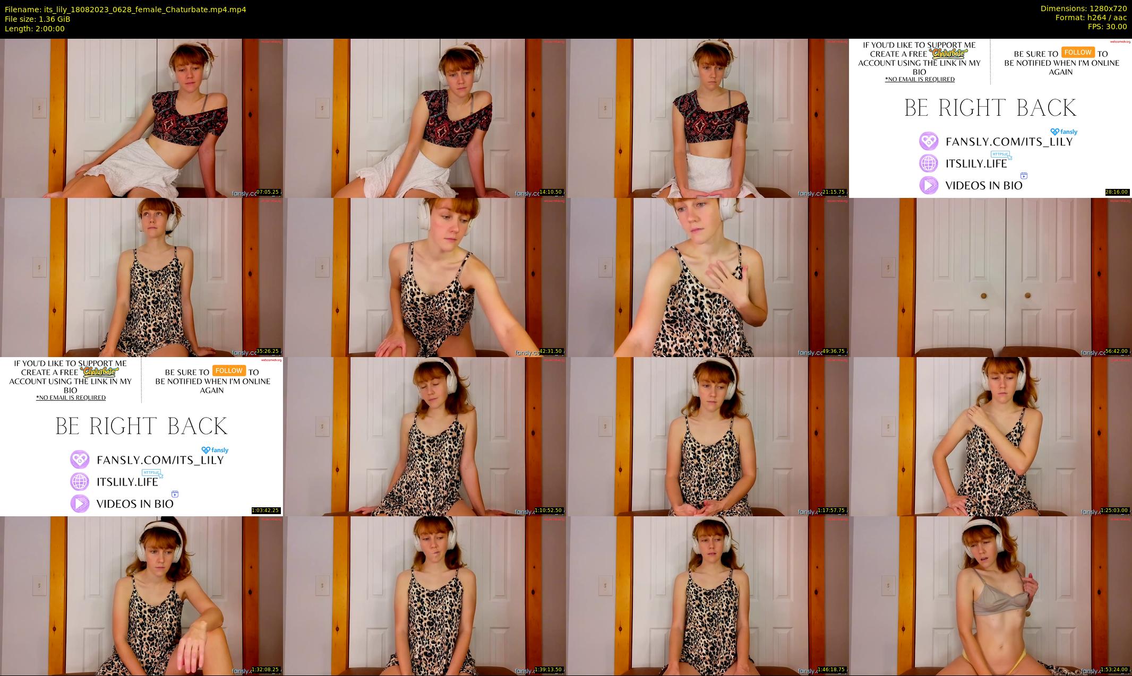
Task: Open FANSLY.COM/ITS_LILY link in the 28:16.00 frame
Action: click(1009, 142)
